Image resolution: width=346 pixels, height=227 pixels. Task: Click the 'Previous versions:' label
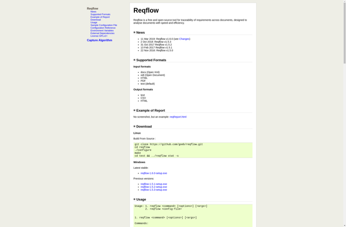click(144, 179)
